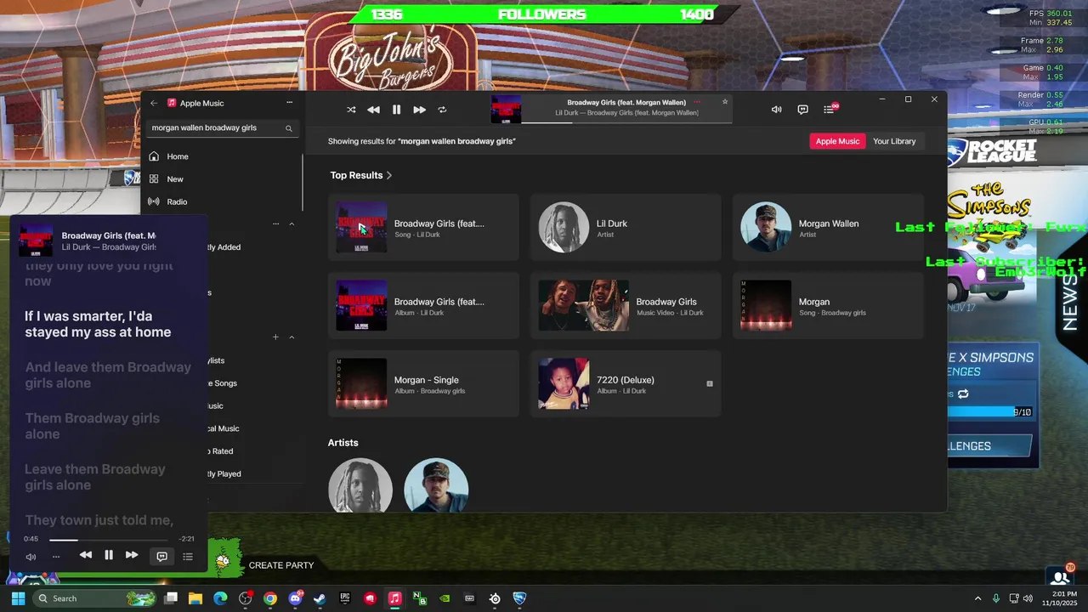Screen dimensions: 1088x612
Task: Jump to lyric 'And leave them Broadway girls alone'
Action: click(108, 375)
